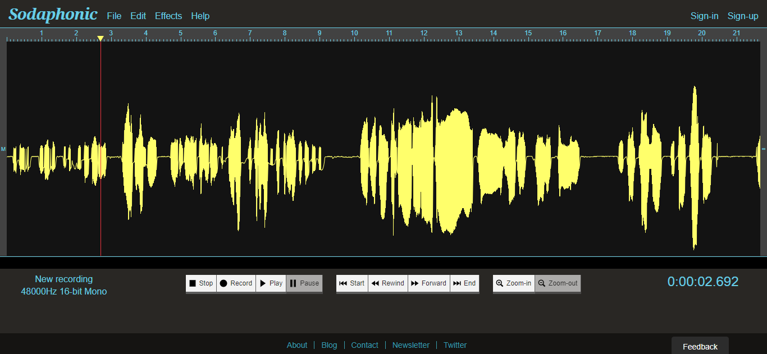Open the About page link
This screenshot has height=354, width=767.
point(297,345)
